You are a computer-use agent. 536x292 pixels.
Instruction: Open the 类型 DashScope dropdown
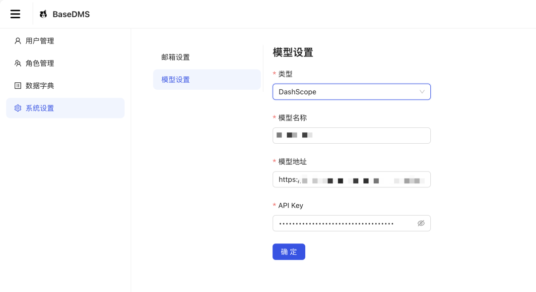point(347,92)
